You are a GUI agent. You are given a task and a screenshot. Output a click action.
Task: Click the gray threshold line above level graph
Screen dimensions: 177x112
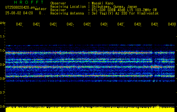point(90,104)
